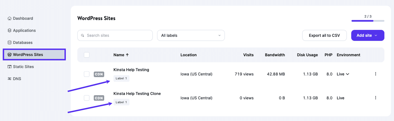The height and width of the screenshot is (121, 394).
Task: Click the Applications stack icon
Action: (9, 30)
